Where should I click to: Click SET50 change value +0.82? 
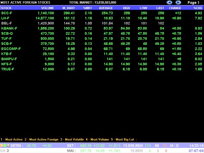pos(47,146)
